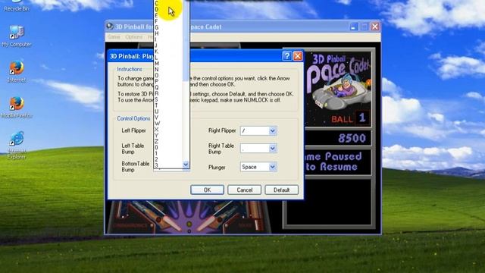485x273 pixels.
Task: Open the Game menu in the Pinball window
Action: 114,37
